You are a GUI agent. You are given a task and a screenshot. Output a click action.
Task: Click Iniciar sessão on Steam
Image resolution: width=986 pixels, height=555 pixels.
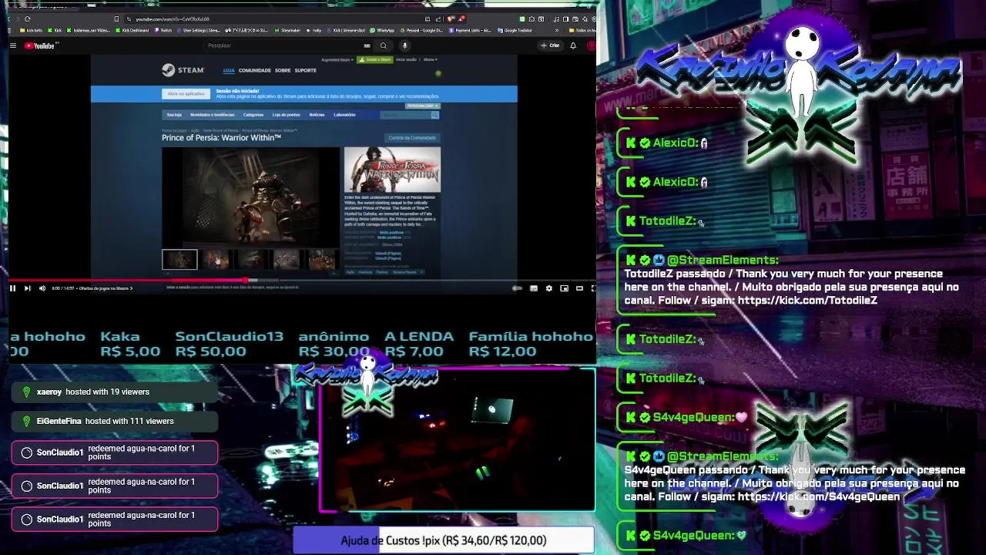pos(406,59)
